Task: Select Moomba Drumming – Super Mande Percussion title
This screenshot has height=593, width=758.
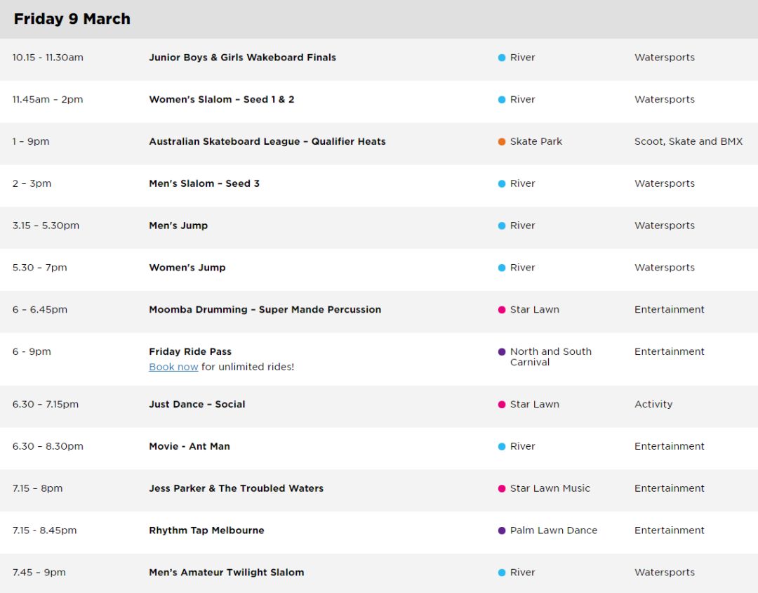Action: click(x=265, y=309)
